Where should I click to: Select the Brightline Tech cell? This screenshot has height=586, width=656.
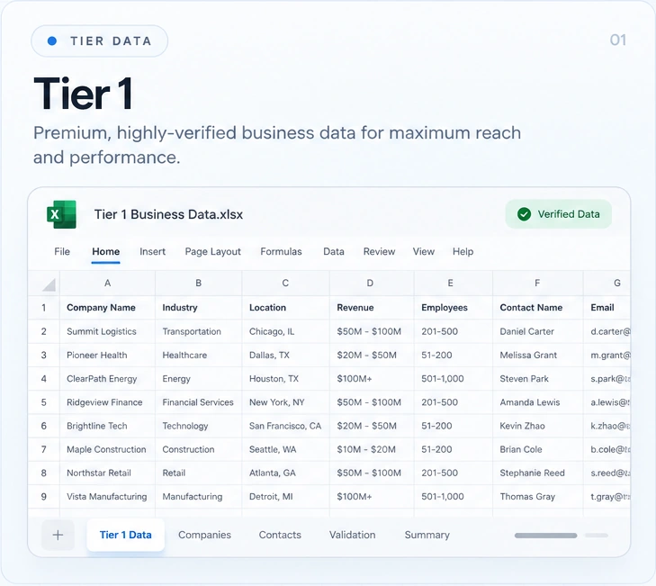click(107, 426)
